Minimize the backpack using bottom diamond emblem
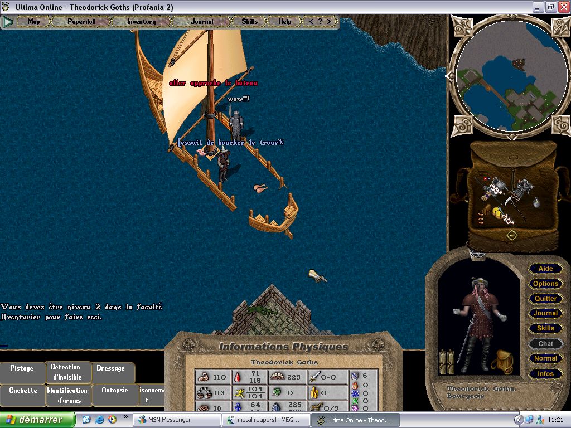Image resolution: width=571 pixels, height=428 pixels. (512, 235)
